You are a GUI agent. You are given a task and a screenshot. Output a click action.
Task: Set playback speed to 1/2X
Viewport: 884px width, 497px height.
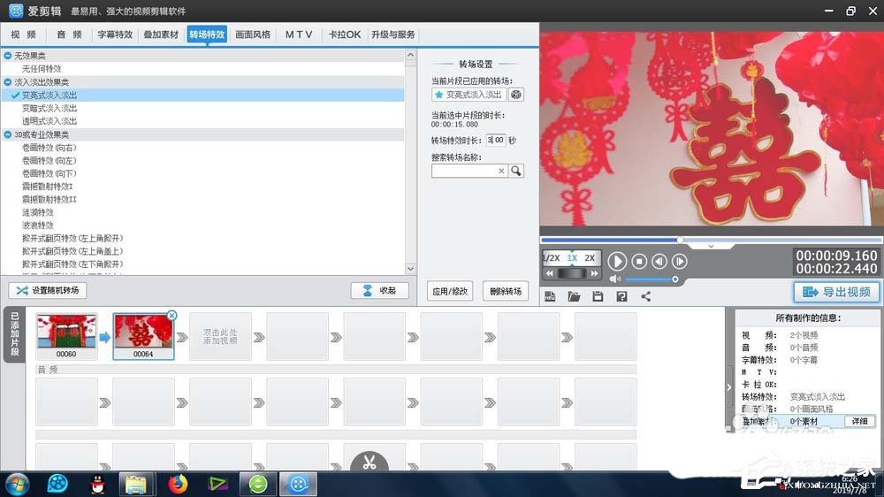tap(552, 258)
